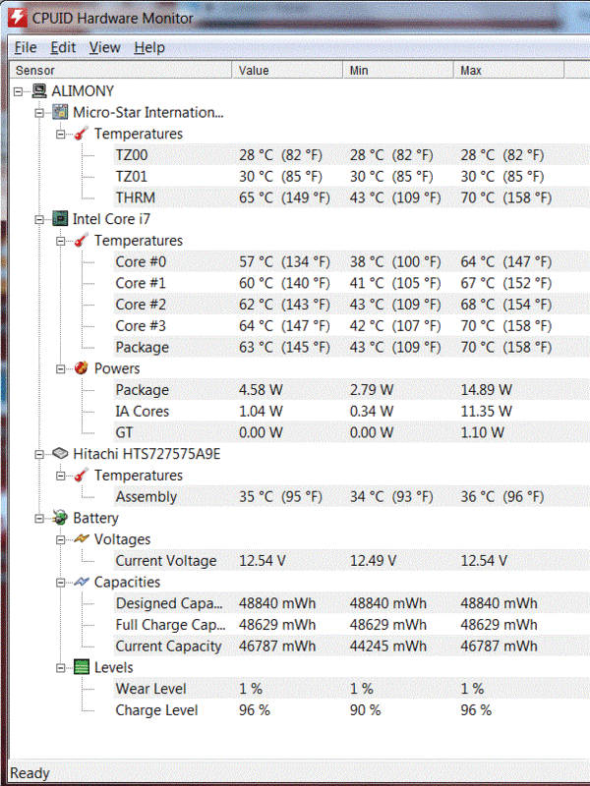Screen dimensions: 590x786
Task: Click the Capacities graph icon
Action: [x=82, y=582]
